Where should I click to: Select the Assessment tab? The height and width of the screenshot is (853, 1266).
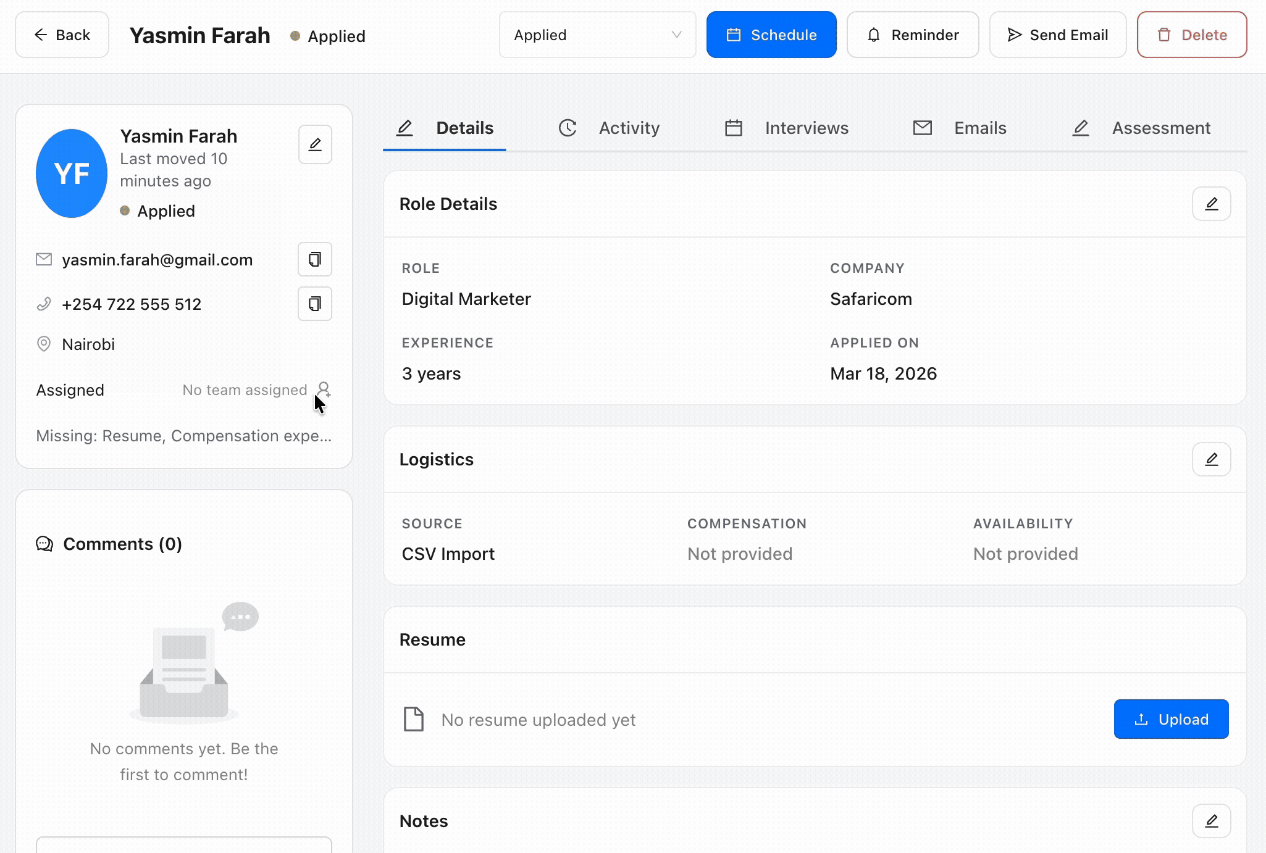pos(1141,128)
